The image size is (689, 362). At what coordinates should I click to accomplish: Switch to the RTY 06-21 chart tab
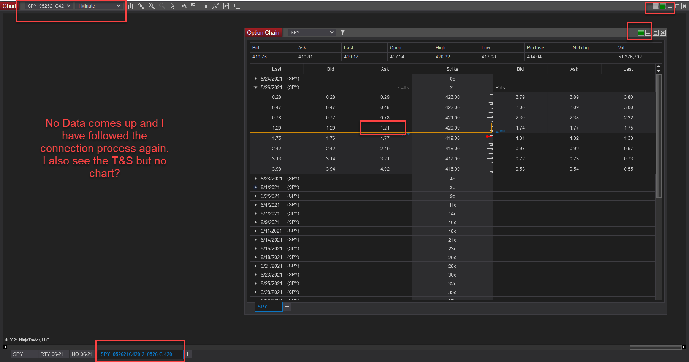[52, 354]
